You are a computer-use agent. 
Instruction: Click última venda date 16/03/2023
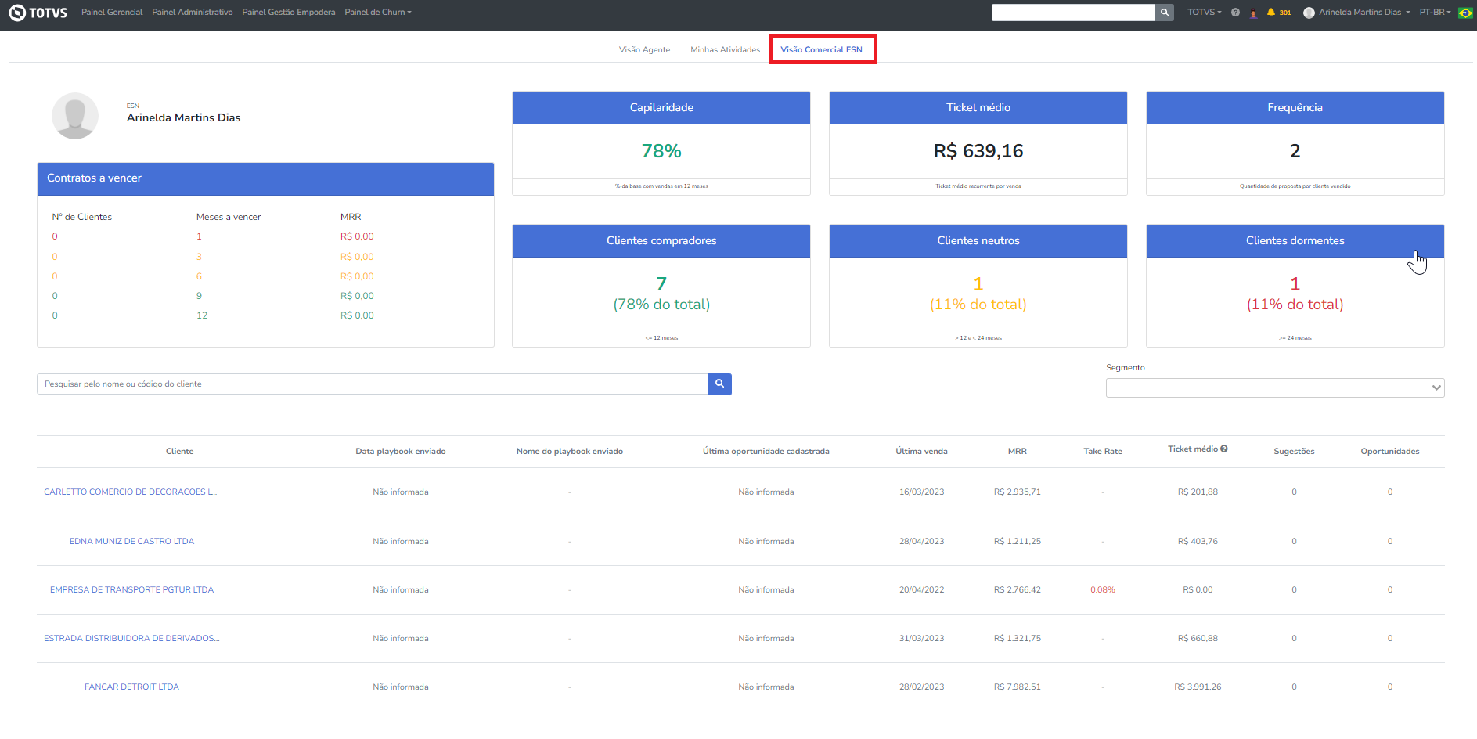[922, 492]
